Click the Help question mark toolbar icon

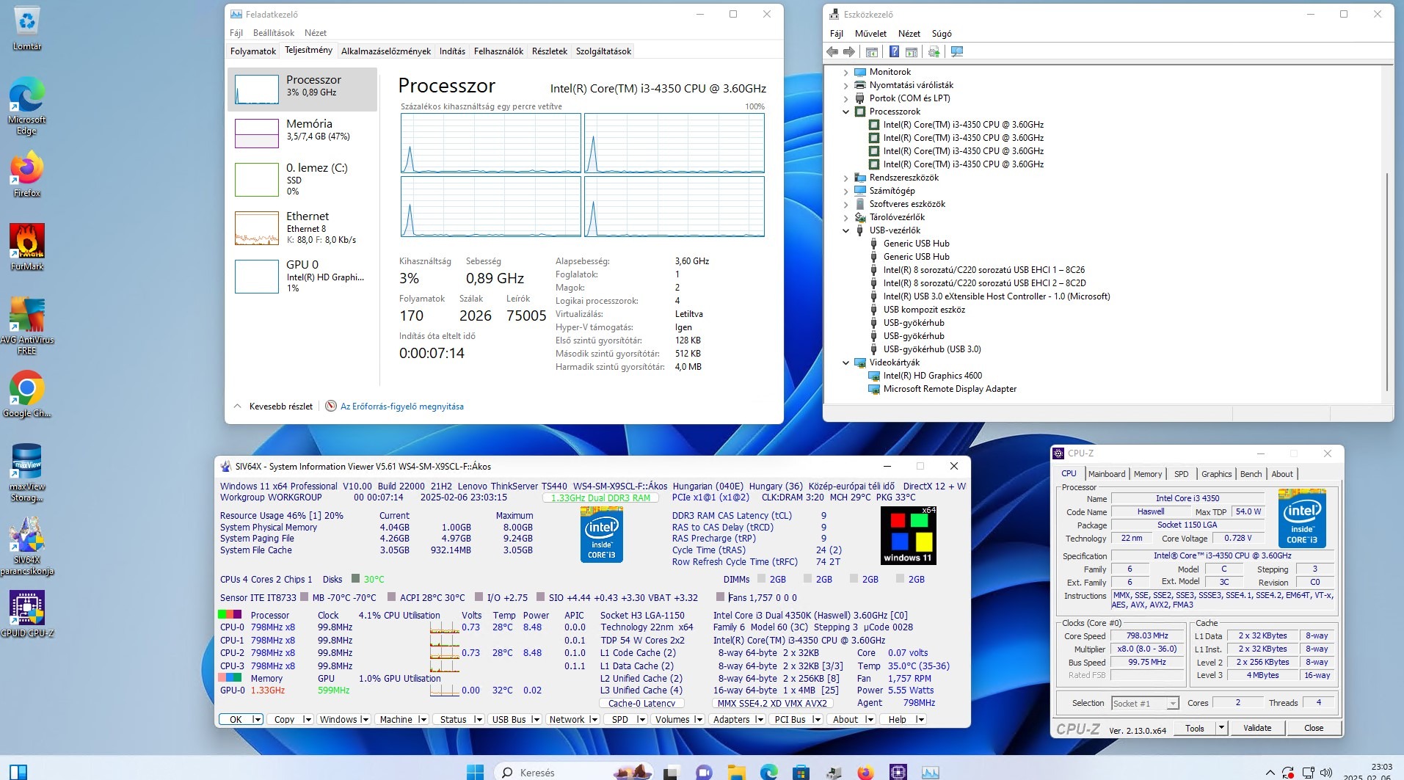(894, 52)
